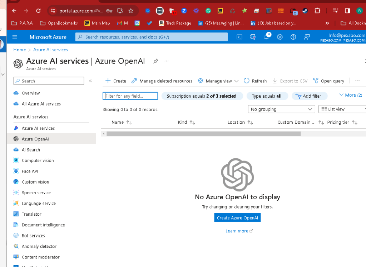Viewport: 366px width, 267px height.
Task: Reload the browser page
Action: click(38, 11)
